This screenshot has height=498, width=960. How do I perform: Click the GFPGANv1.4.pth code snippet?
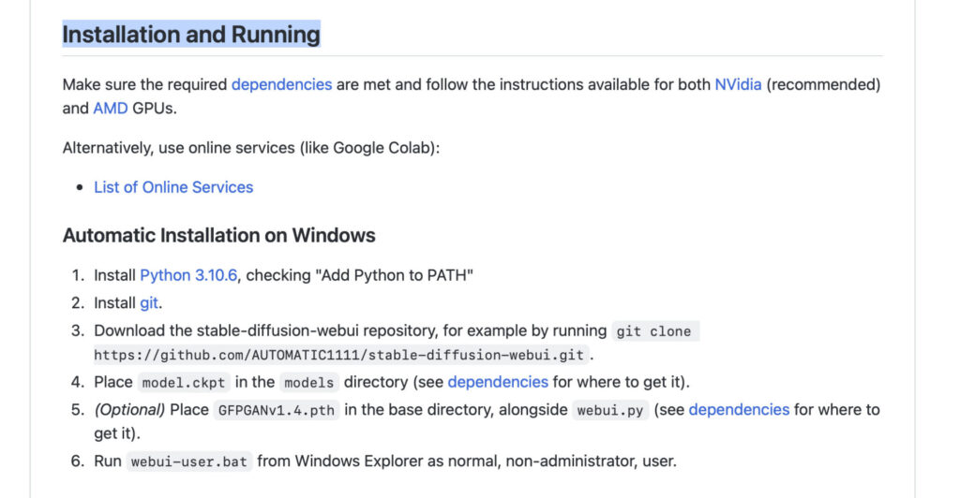277,410
